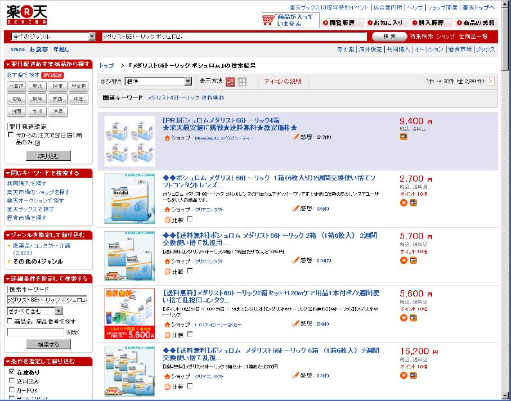Open the shopping cart icon
The width and height of the screenshot is (511, 401).
[x=269, y=20]
